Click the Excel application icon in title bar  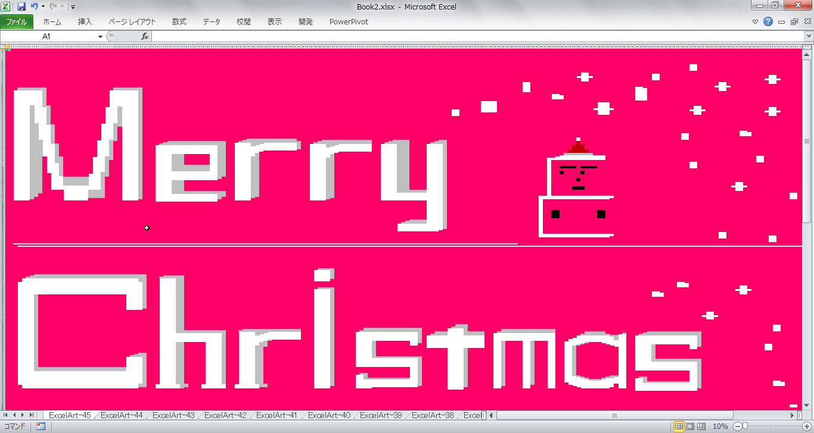[6, 7]
